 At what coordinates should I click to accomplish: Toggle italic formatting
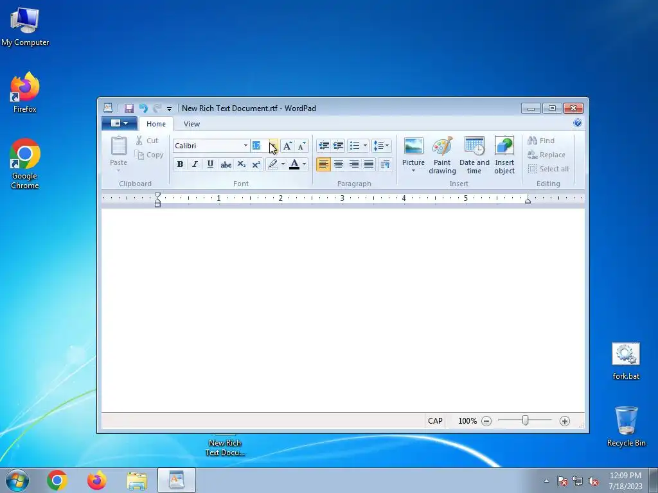tap(195, 164)
